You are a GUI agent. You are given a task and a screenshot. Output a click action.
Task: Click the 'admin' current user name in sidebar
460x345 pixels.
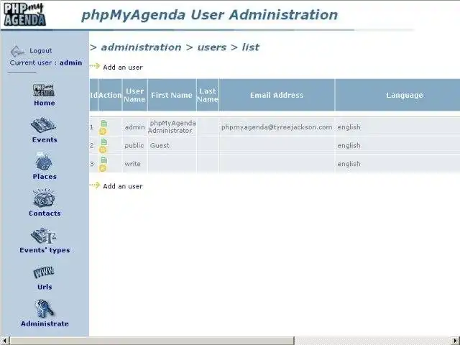[70, 63]
